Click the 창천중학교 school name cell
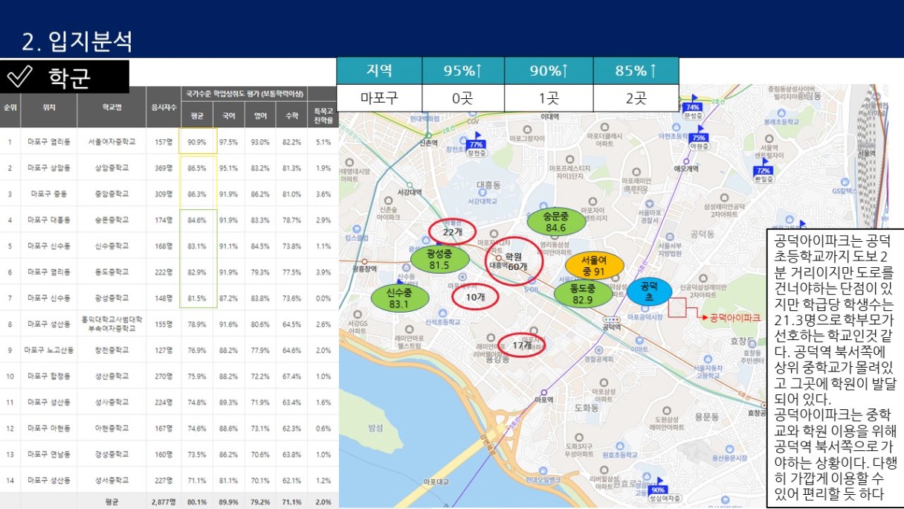This screenshot has width=904, height=509. pos(112,350)
